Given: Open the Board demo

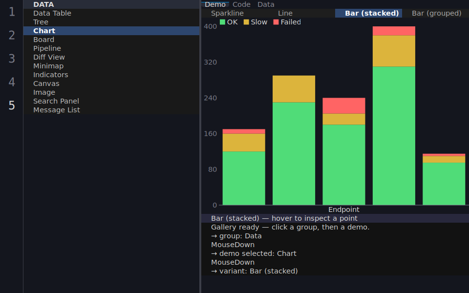Looking at the screenshot, I should tap(111, 40).
